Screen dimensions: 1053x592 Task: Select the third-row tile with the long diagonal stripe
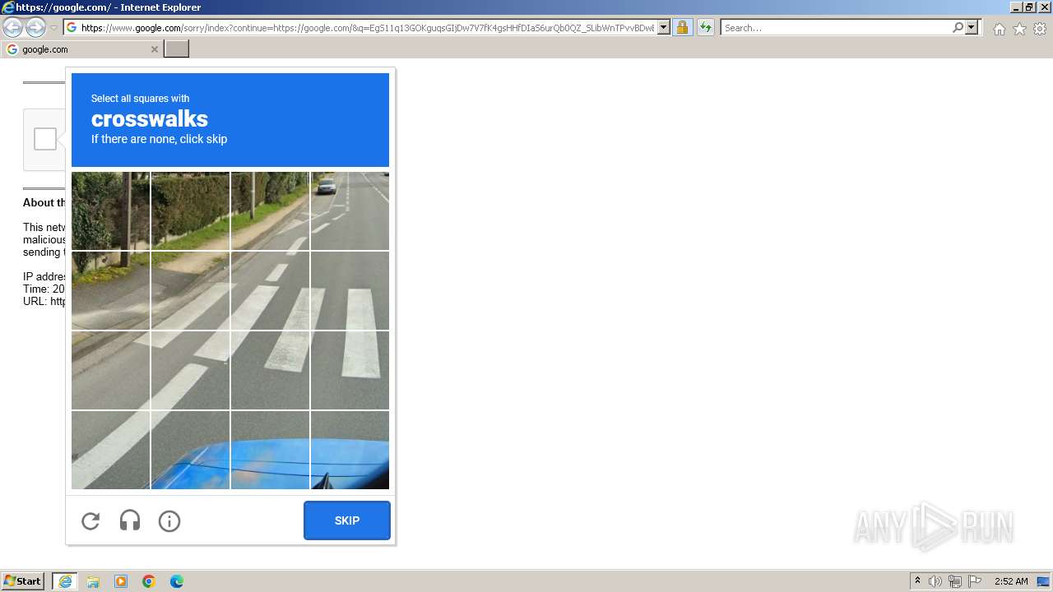(x=190, y=370)
